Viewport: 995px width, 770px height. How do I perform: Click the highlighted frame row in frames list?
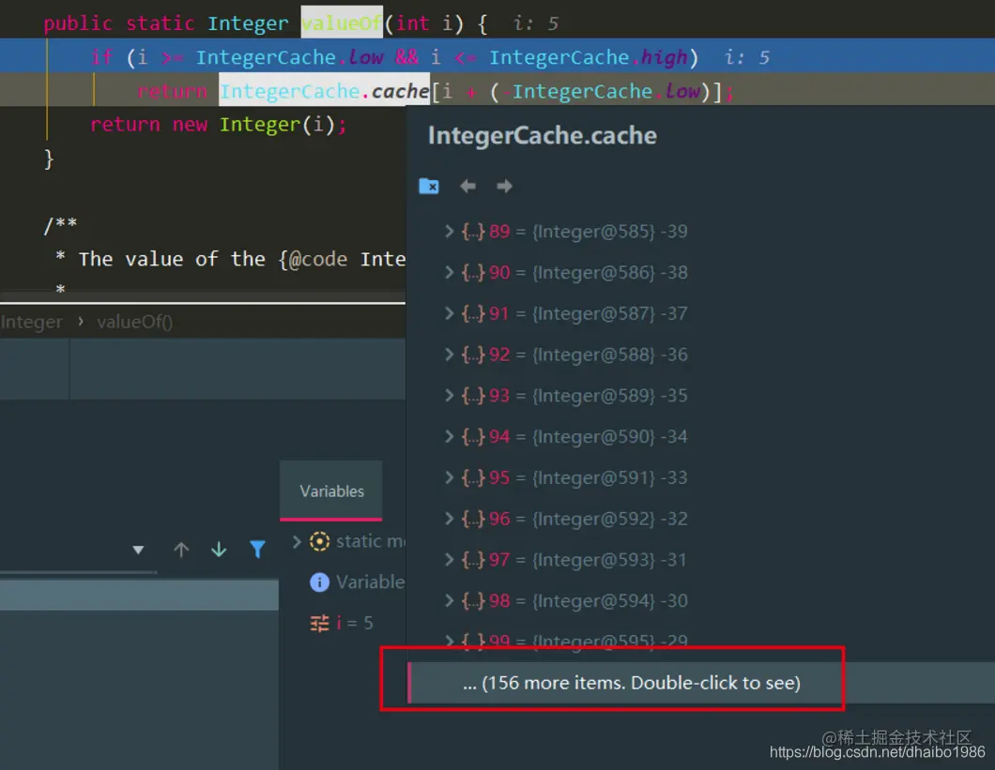coord(139,595)
